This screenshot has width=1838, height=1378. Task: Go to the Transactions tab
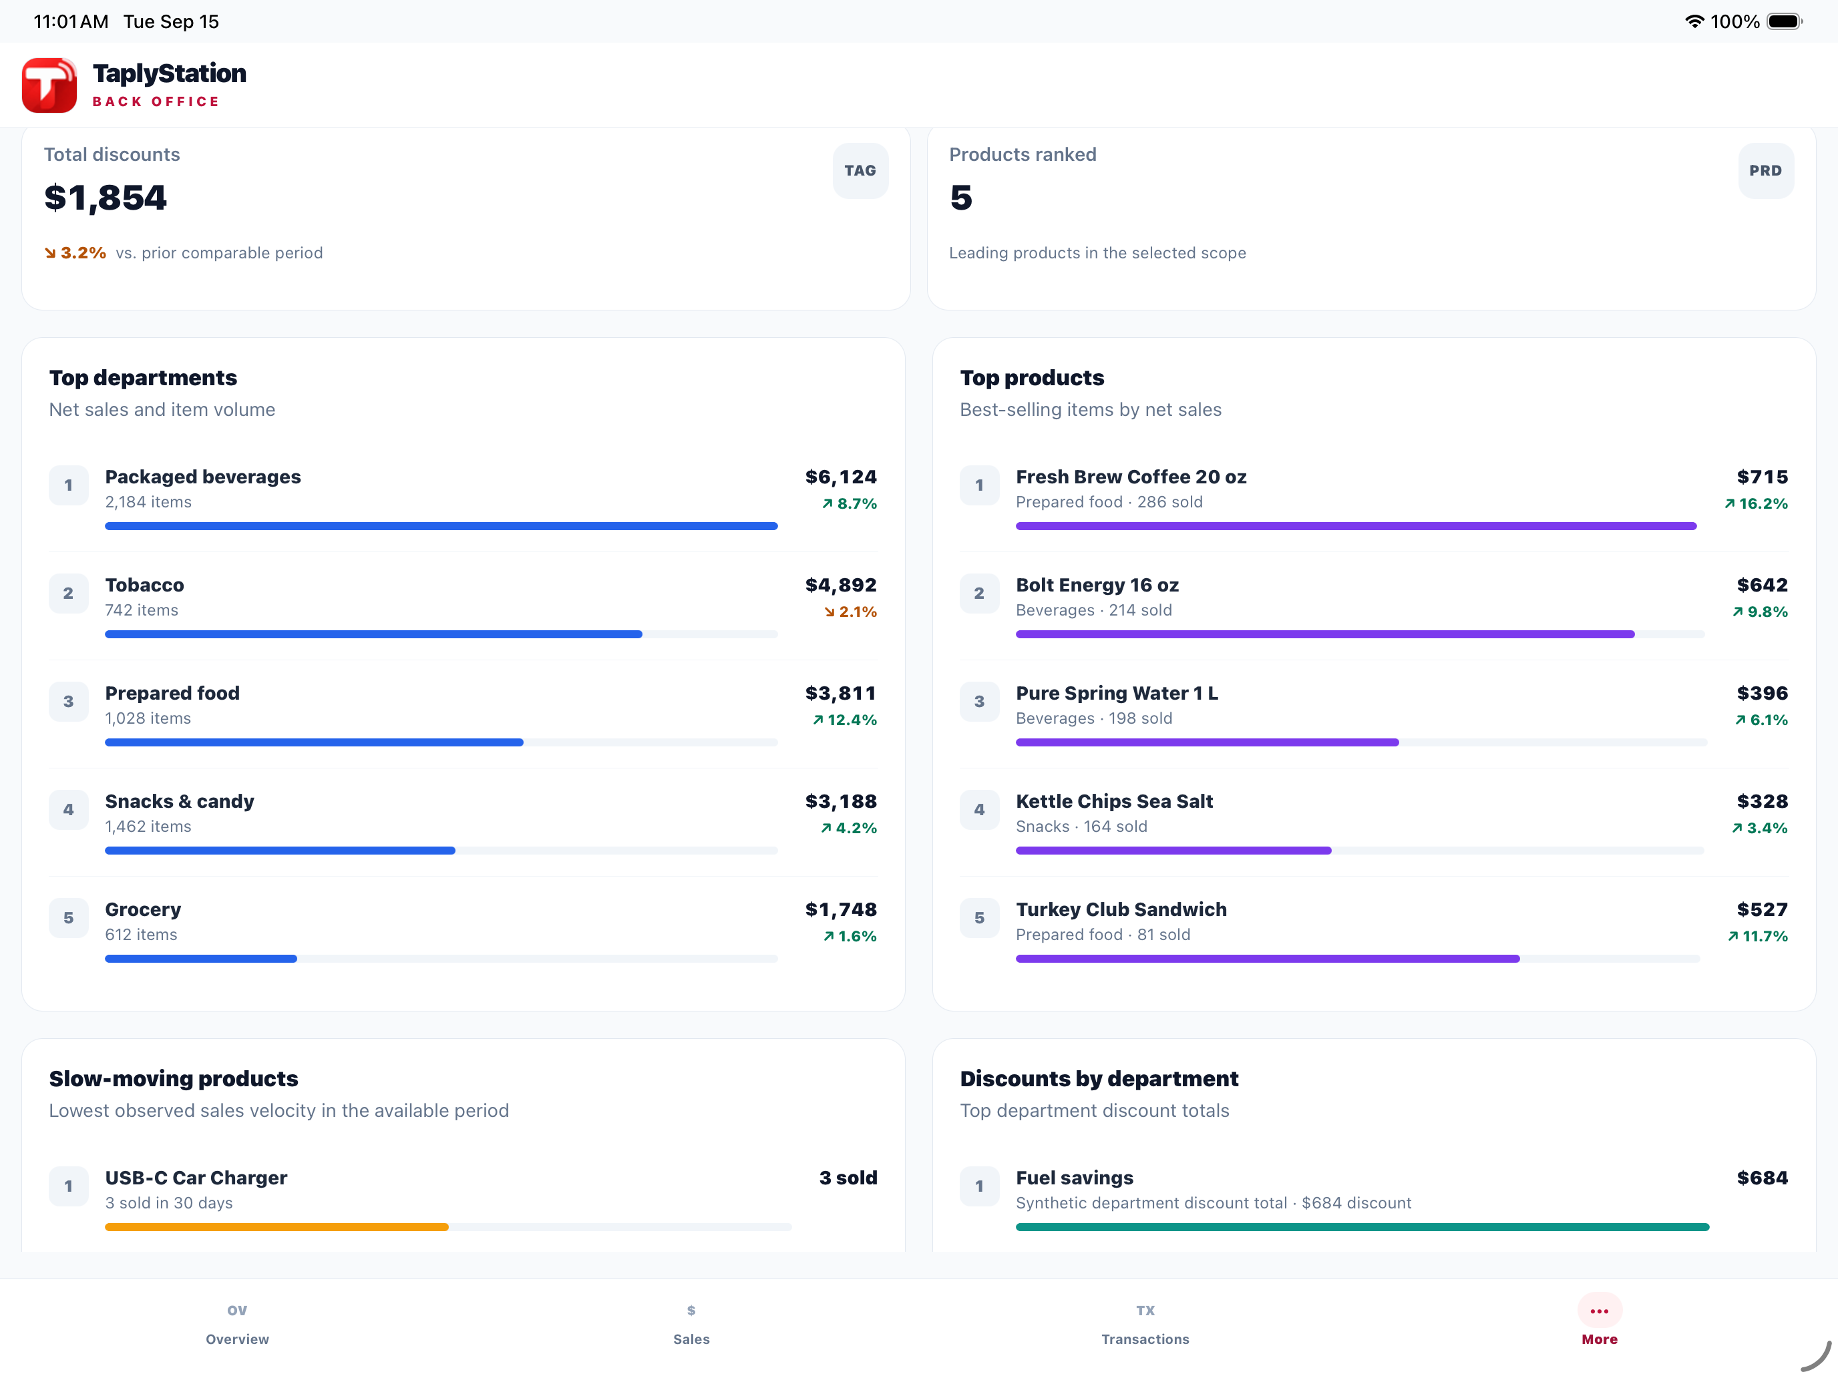[x=1145, y=1324]
